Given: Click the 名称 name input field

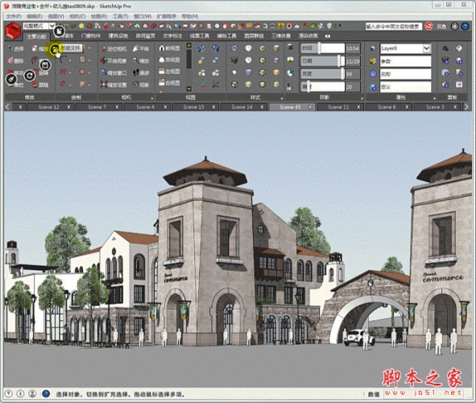Looking at the screenshot, I should tap(406, 74).
